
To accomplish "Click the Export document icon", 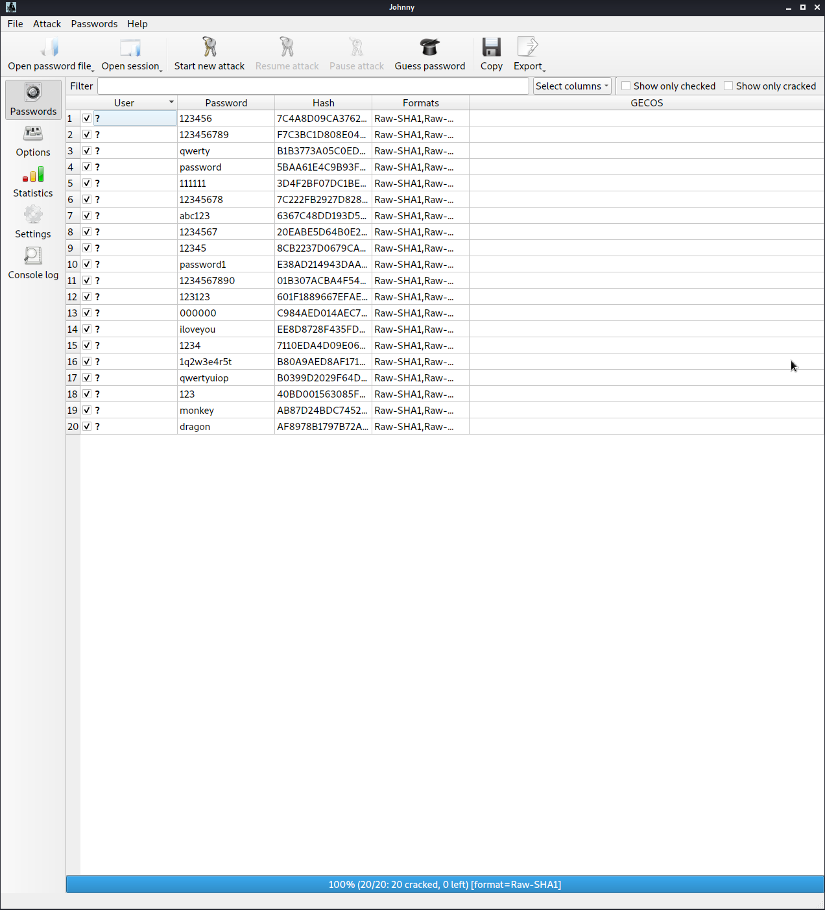I will click(528, 47).
